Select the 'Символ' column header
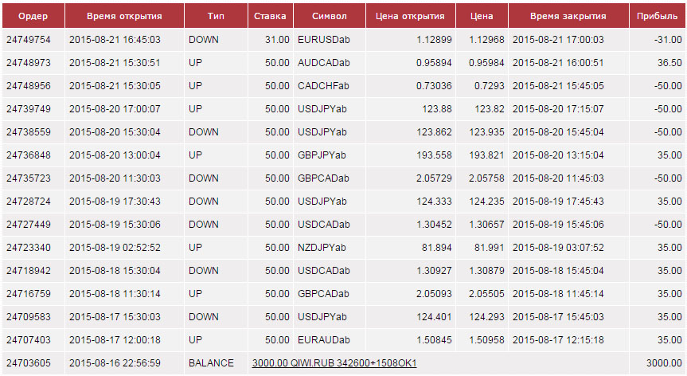 coord(330,16)
